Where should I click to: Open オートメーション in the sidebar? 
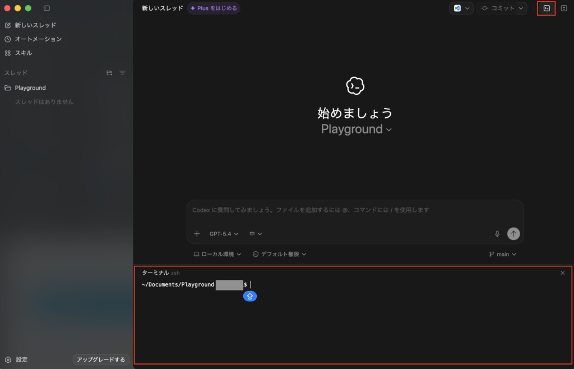coord(38,39)
